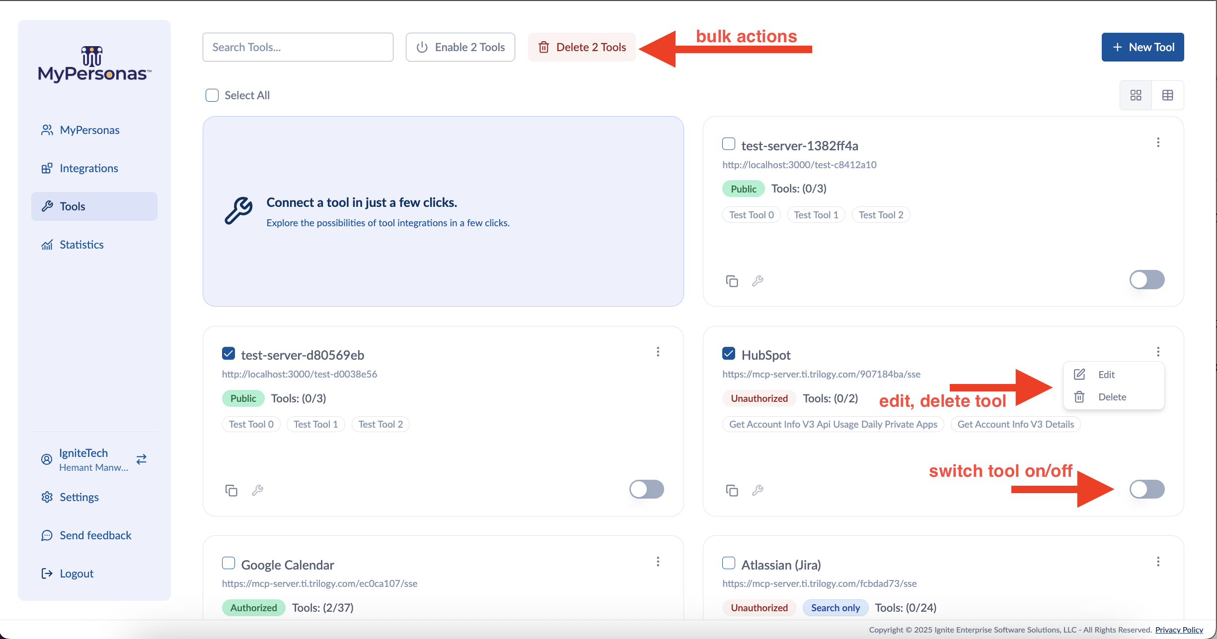
Task: Create a tool with New Tool button
Action: (1142, 47)
